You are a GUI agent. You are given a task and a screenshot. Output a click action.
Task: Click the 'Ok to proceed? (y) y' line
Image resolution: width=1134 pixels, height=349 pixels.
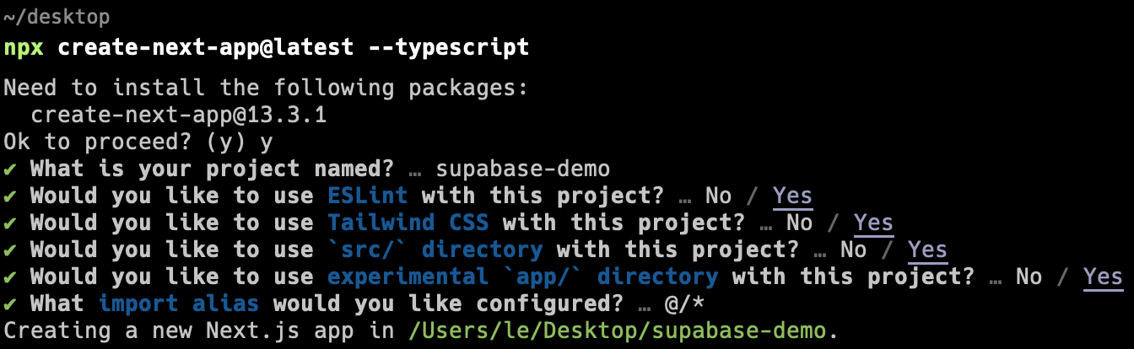click(x=138, y=142)
